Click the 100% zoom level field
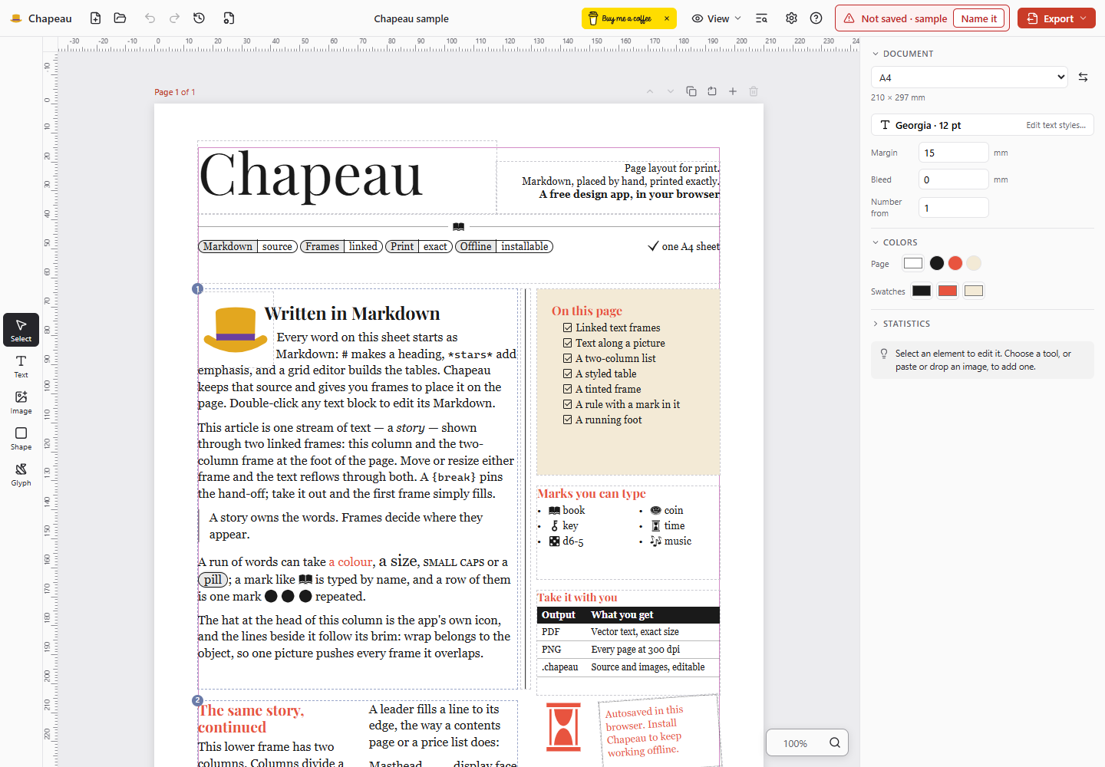This screenshot has width=1105, height=767. point(795,743)
